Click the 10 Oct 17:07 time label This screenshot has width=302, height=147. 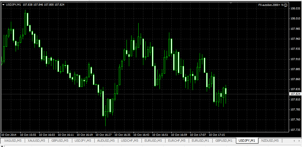tap(198, 135)
